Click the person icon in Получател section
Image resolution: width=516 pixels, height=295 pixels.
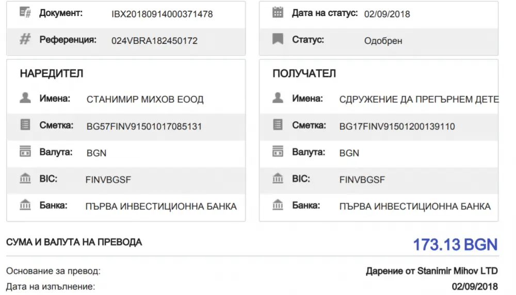click(x=278, y=98)
